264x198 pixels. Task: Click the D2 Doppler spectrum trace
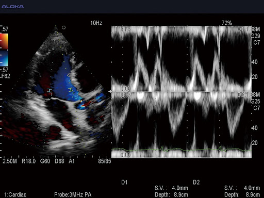[181, 125]
